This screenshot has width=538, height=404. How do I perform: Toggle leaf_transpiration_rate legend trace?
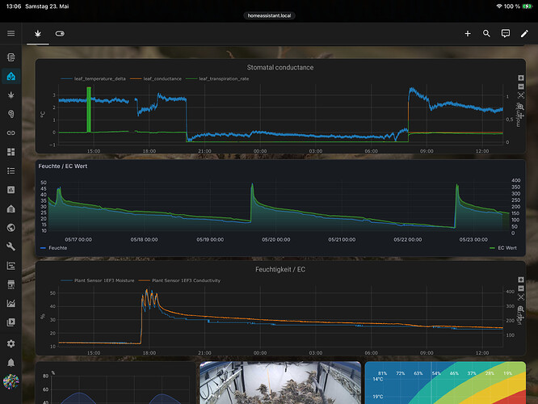[x=217, y=78]
